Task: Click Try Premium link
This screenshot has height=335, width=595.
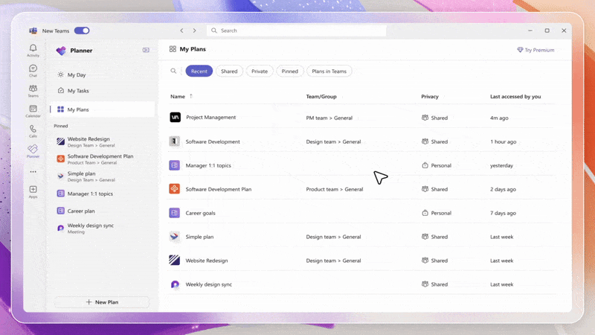Action: pyautogui.click(x=535, y=50)
